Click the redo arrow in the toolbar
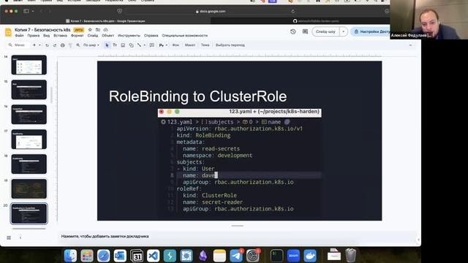The image size is (468, 263). (55, 45)
